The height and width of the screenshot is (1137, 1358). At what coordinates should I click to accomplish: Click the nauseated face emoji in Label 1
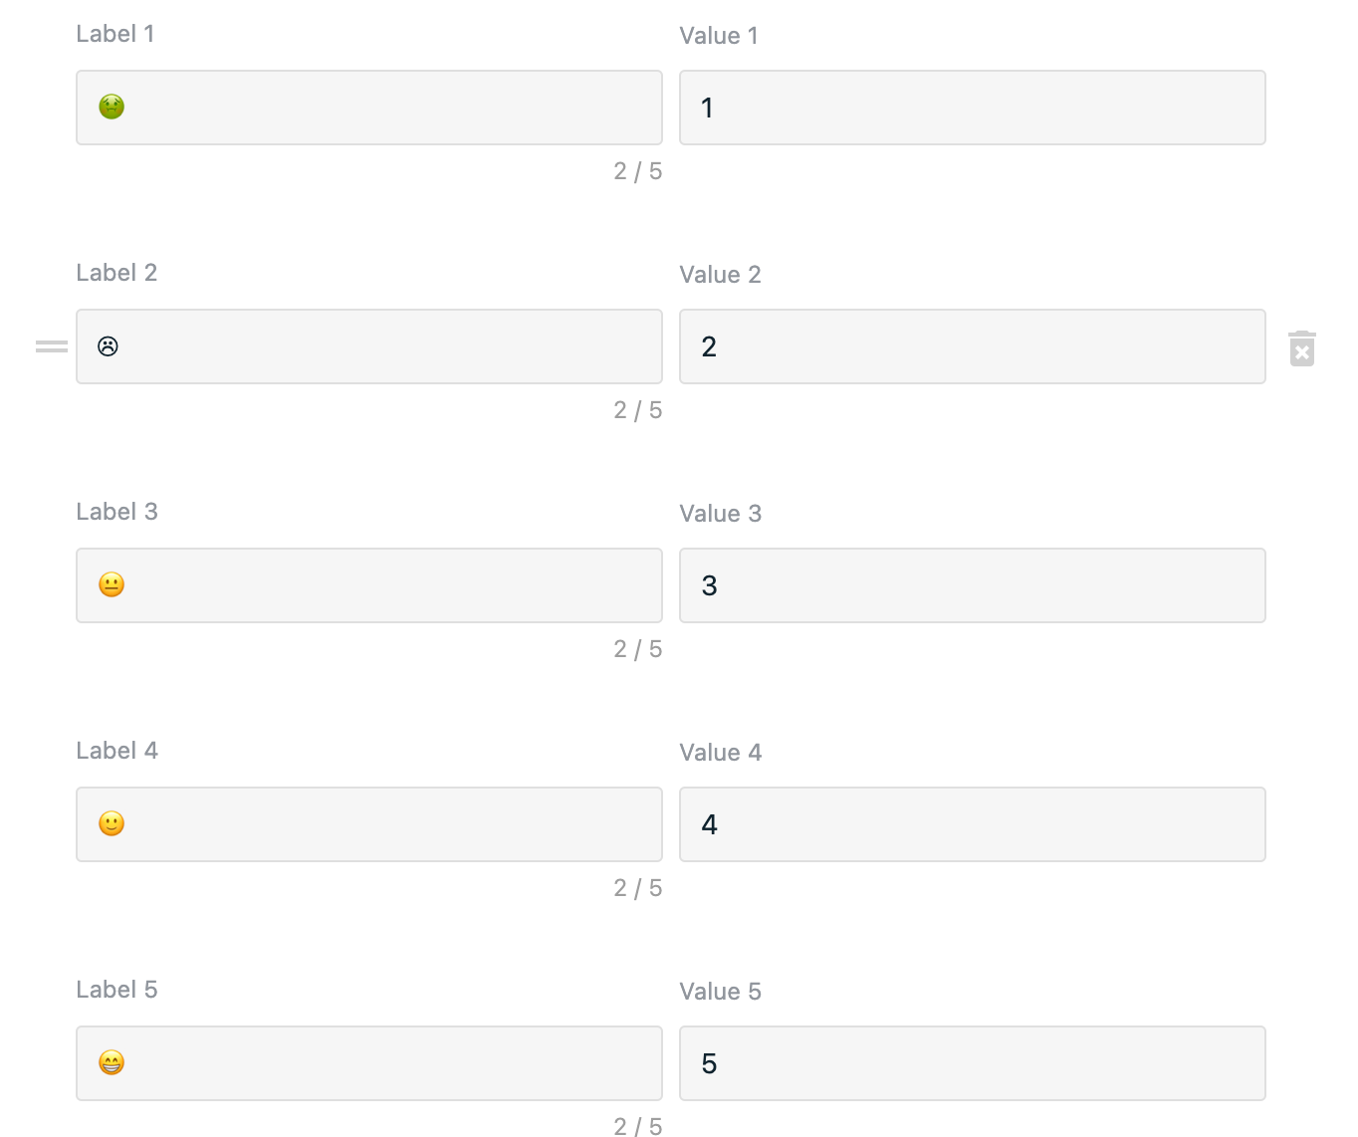112,107
